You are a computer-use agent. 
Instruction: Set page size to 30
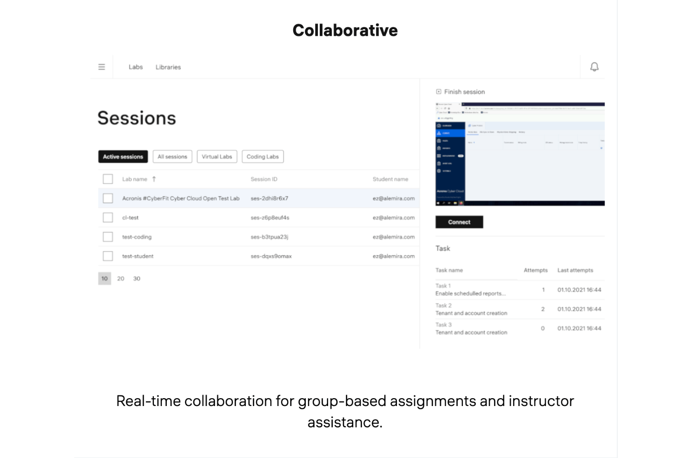[x=137, y=278]
